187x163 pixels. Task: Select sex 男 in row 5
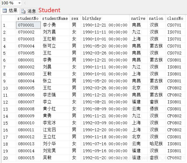[x=74, y=53]
